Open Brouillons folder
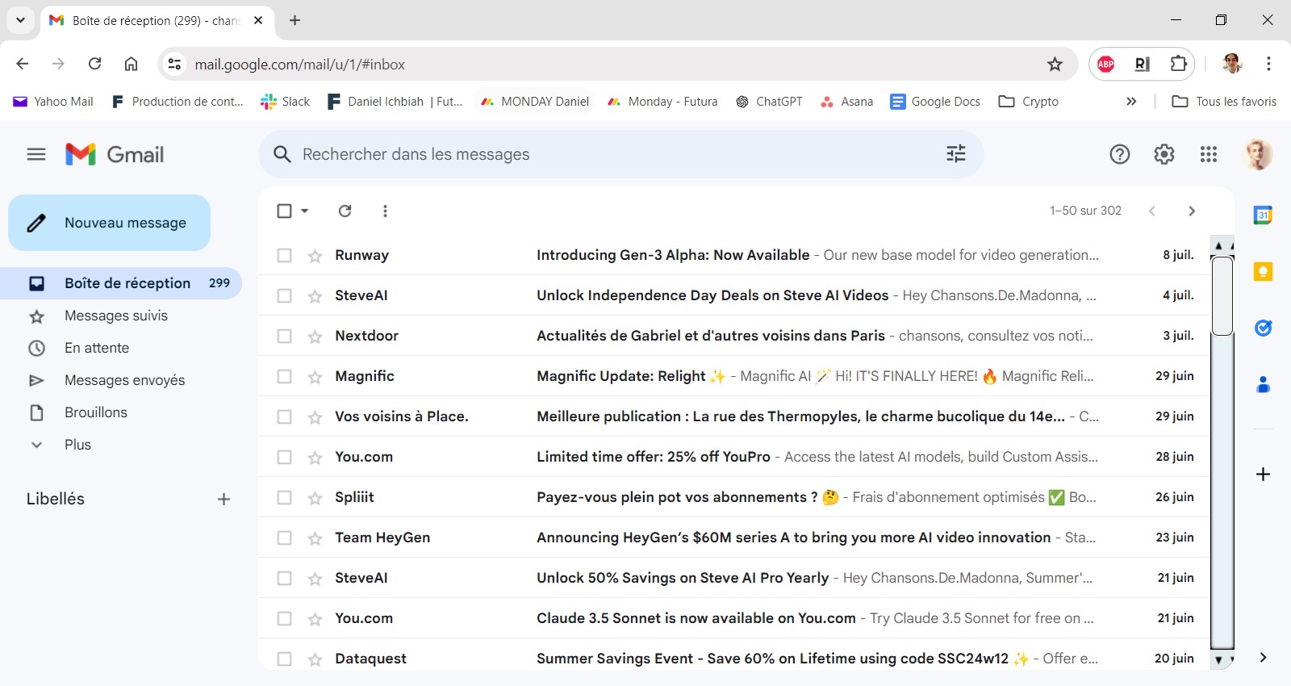1291x686 pixels. point(96,412)
